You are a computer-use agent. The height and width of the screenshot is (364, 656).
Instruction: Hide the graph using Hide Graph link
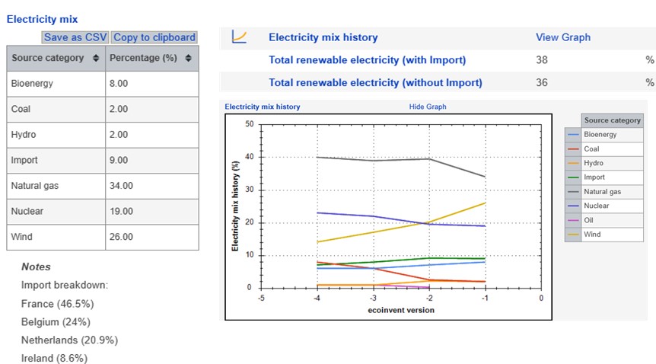(428, 107)
